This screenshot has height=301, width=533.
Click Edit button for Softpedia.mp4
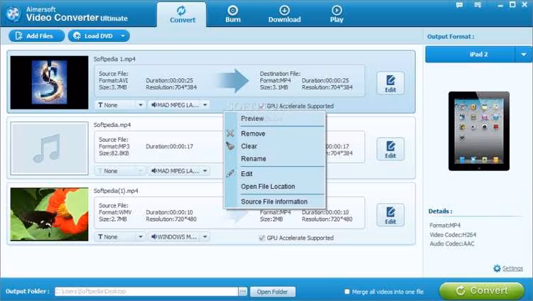[x=390, y=149]
